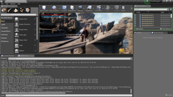Select the Cube shape icon

pyautogui.click(x=16, y=46)
